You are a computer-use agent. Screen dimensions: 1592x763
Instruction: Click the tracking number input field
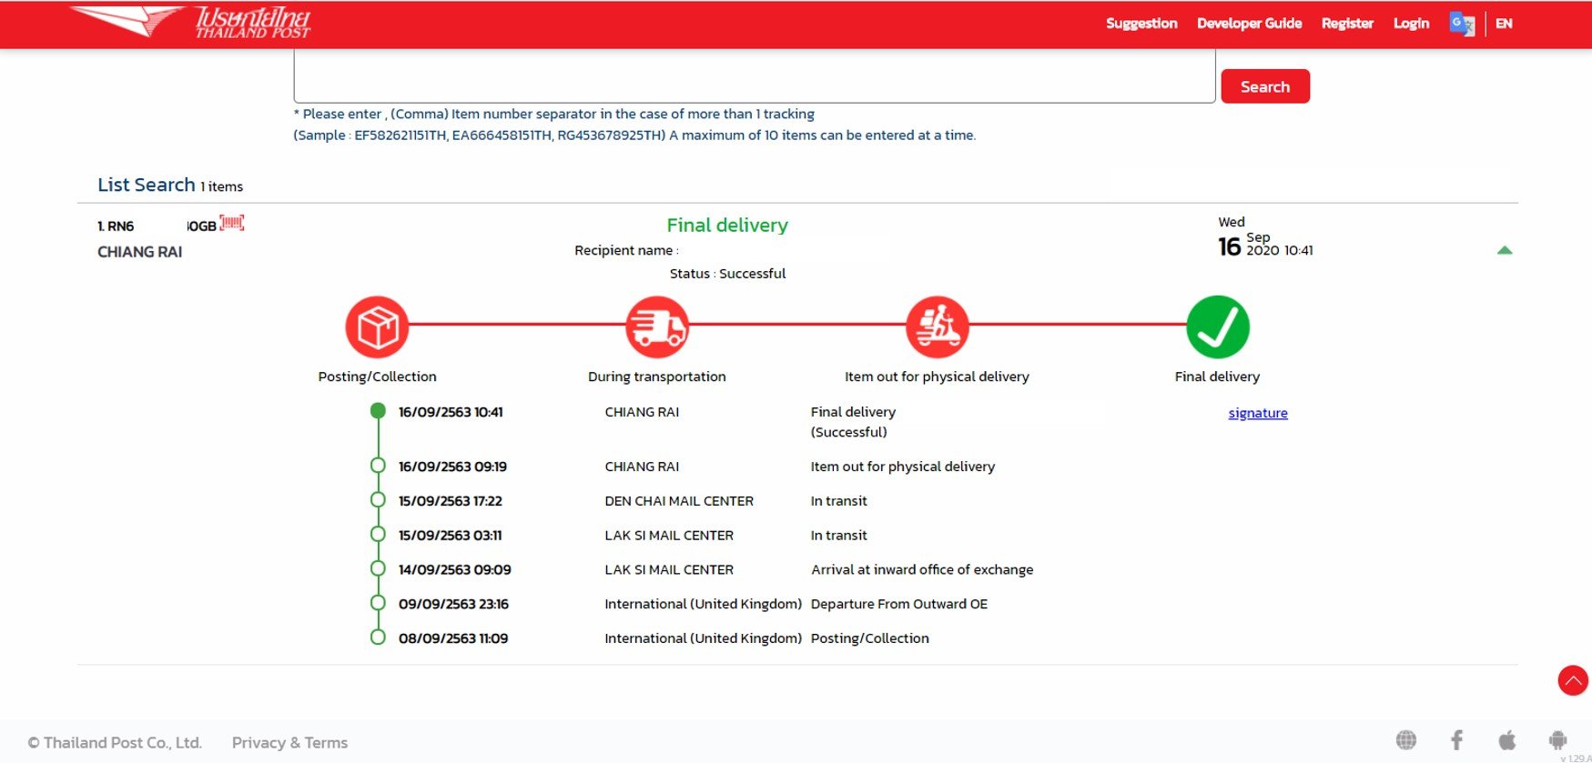point(754,77)
